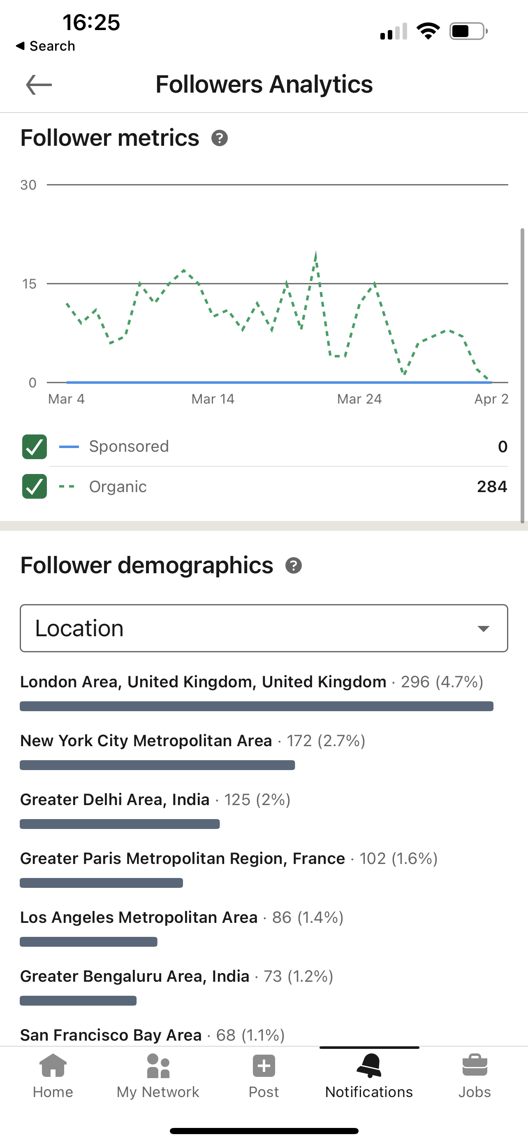Open Follower metrics help icon

(x=220, y=138)
